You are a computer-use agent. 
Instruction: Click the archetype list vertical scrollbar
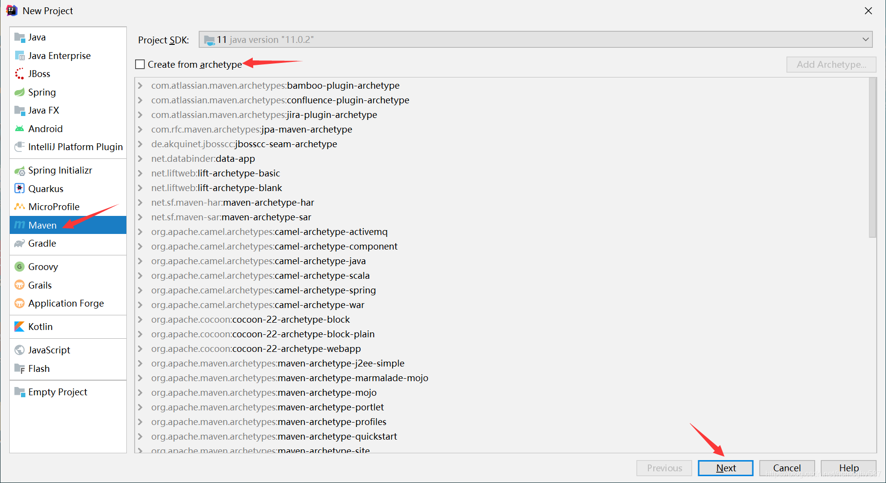872,157
